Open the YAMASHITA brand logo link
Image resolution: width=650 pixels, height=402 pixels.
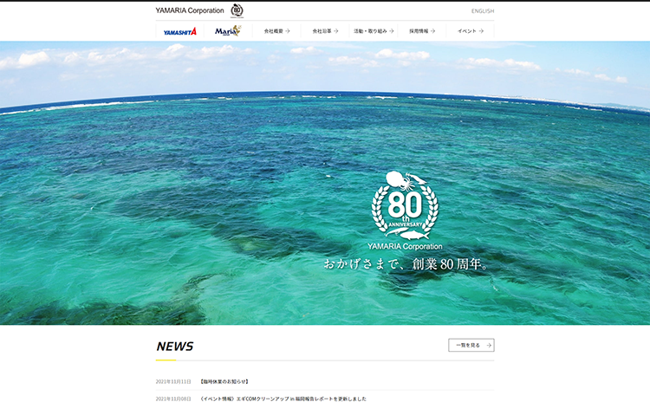(180, 31)
